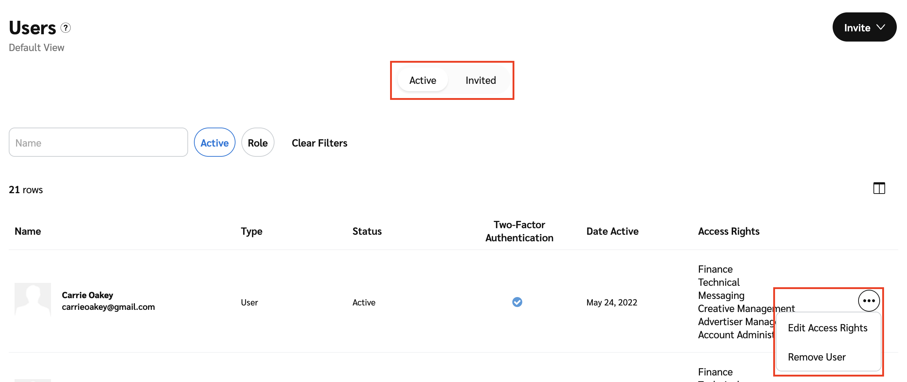This screenshot has height=382, width=907.
Task: Click the Access Rights column header
Action: (x=728, y=231)
